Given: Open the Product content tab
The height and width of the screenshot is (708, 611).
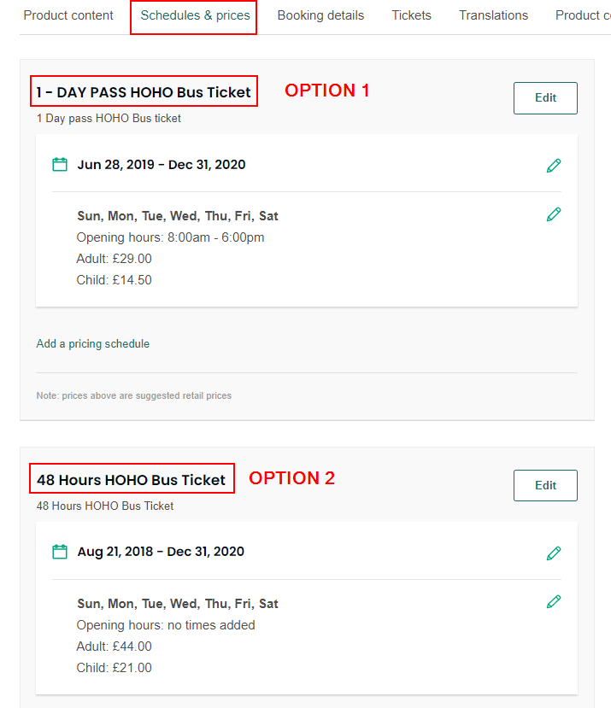Looking at the screenshot, I should coord(68,15).
